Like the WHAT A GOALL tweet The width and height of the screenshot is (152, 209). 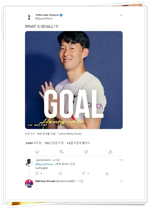point(86,152)
